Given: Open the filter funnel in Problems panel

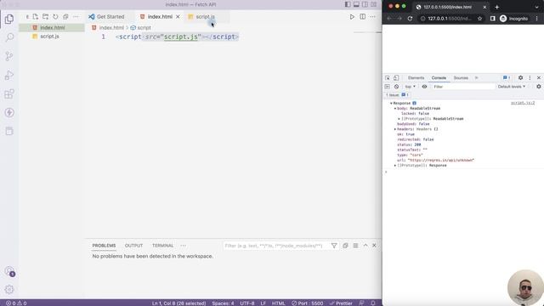Looking at the screenshot, I should click(334, 246).
